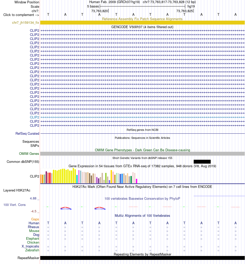The image size is (245, 264).
Task: Open "Short Genetic Variants from dbSNP release 155"
Action: [142, 158]
